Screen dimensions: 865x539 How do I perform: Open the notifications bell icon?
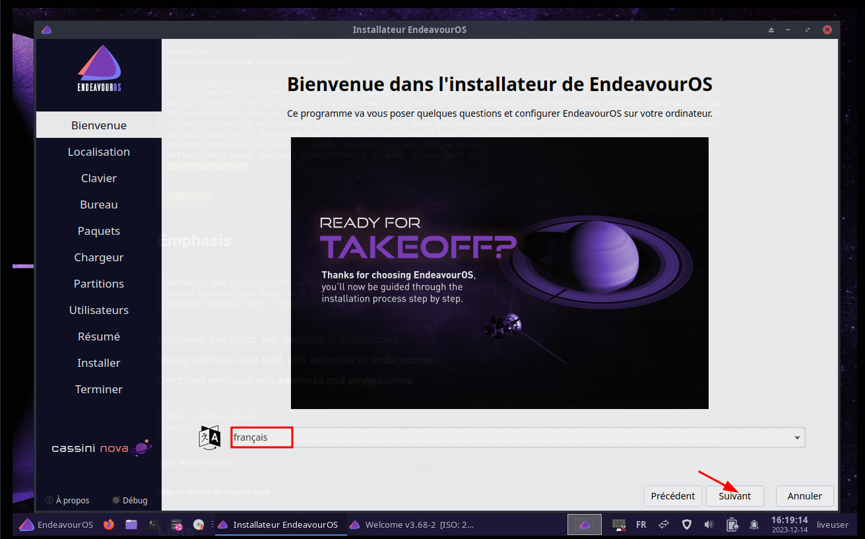click(x=753, y=525)
